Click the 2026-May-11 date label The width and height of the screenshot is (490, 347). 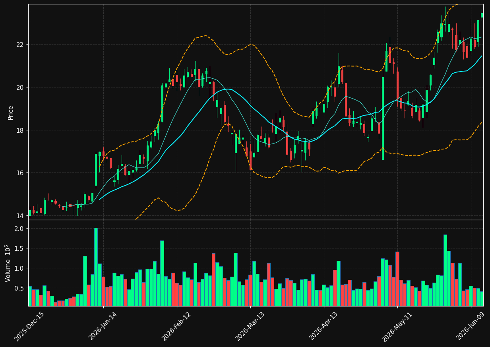point(397,326)
